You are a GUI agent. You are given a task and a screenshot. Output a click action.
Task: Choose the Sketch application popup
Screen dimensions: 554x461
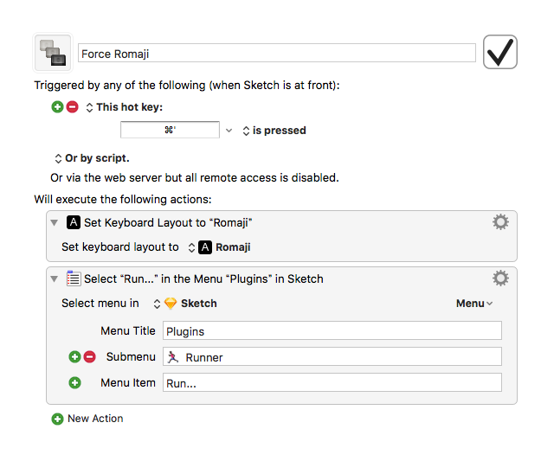click(185, 304)
